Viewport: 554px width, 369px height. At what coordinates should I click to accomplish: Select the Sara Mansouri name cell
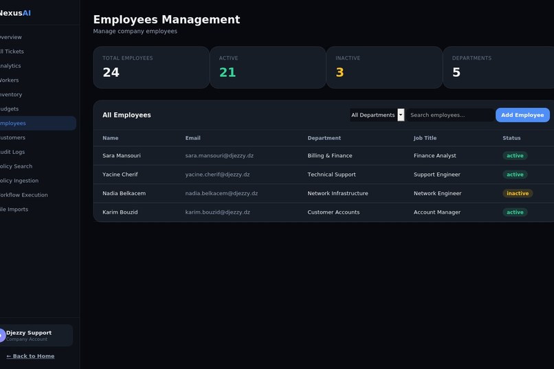pos(122,156)
